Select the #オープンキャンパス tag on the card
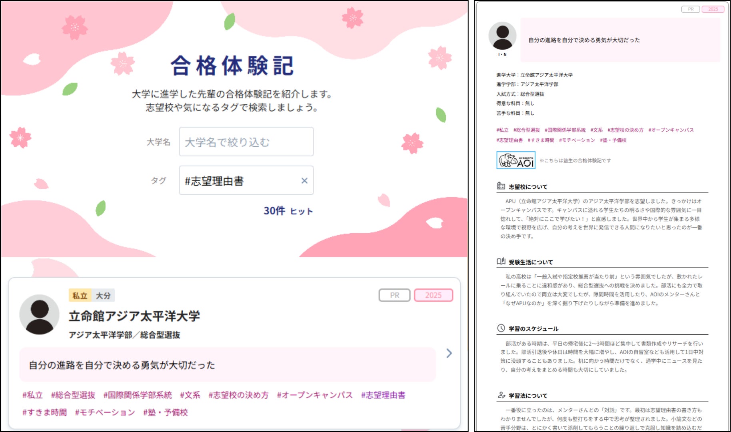731x432 pixels. (x=315, y=395)
